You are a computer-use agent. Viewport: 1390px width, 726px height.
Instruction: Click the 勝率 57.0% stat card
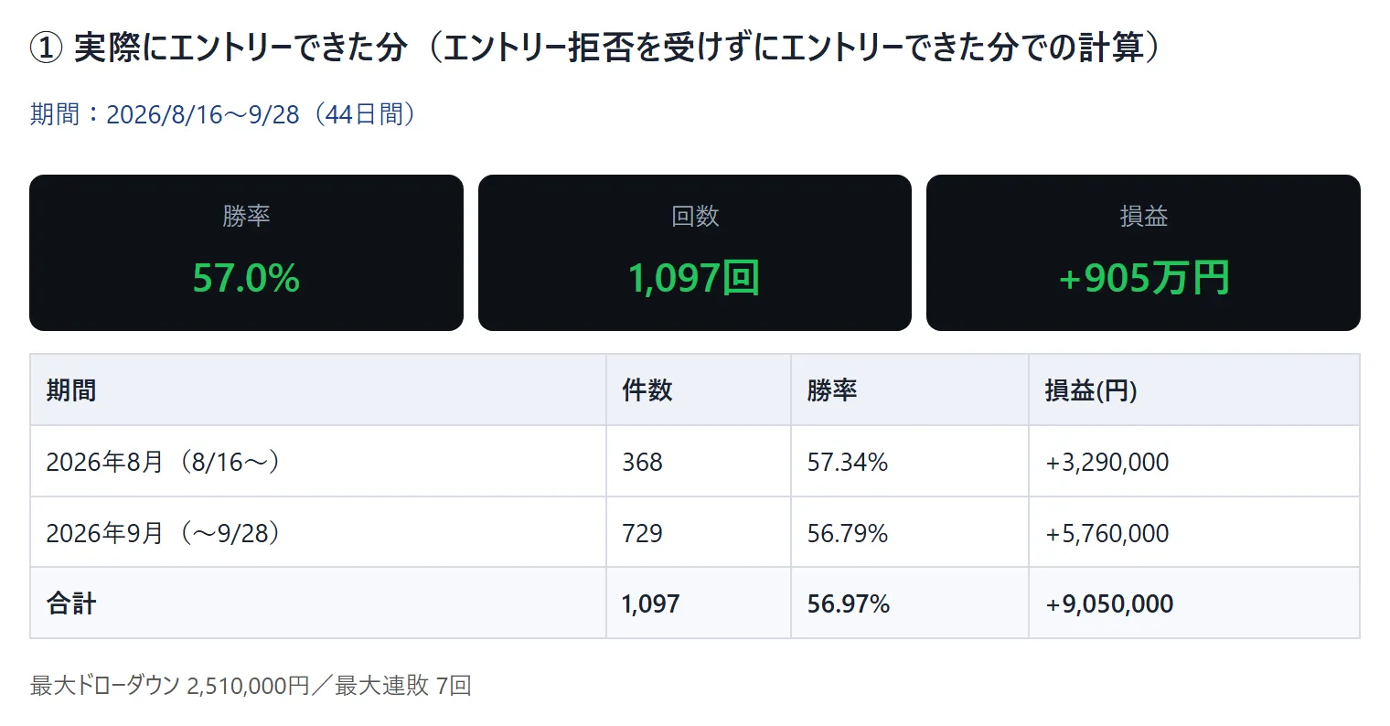pos(246,252)
